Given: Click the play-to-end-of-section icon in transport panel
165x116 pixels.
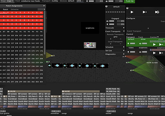Looking at the screenshot, I should (144, 12).
